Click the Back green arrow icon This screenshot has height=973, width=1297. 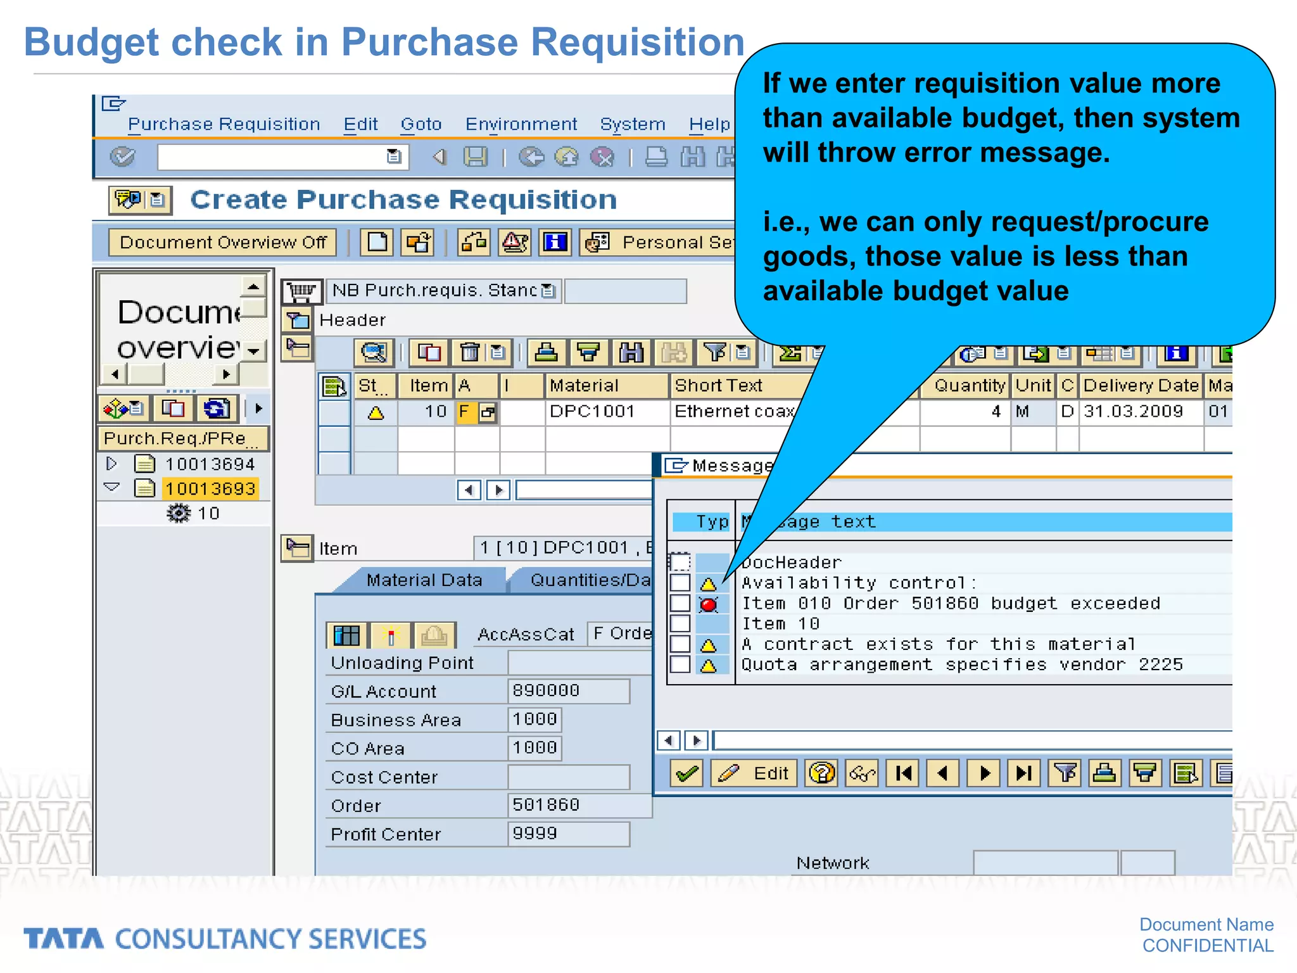531,156
